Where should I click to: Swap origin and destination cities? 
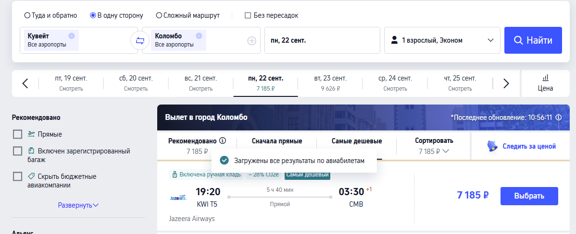click(x=140, y=41)
